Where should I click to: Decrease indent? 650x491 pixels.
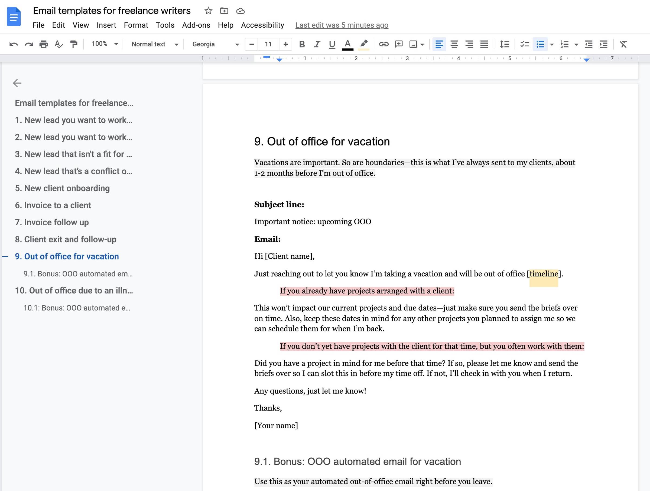588,44
